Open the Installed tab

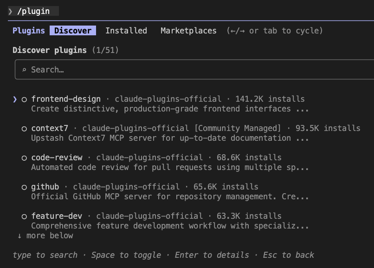pyautogui.click(x=126, y=31)
